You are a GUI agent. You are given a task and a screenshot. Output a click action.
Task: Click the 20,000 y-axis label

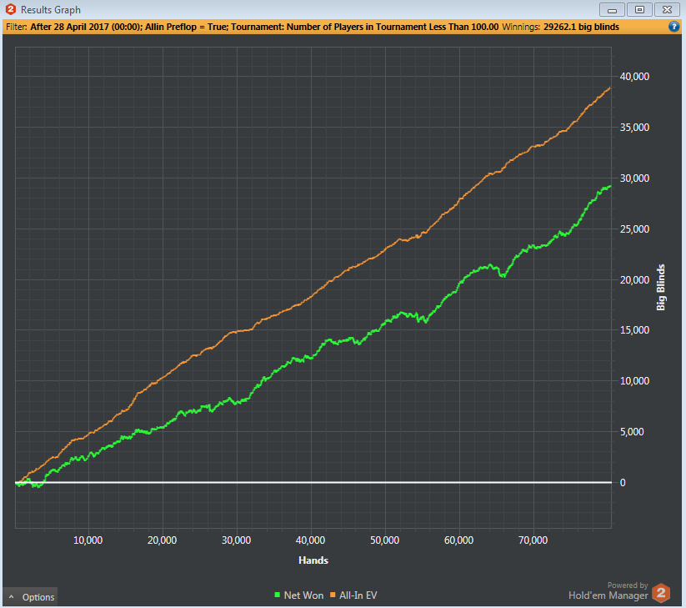(x=634, y=279)
